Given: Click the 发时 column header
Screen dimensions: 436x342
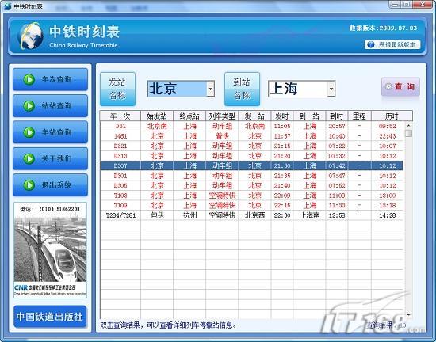Looking at the screenshot, I should (x=282, y=116).
